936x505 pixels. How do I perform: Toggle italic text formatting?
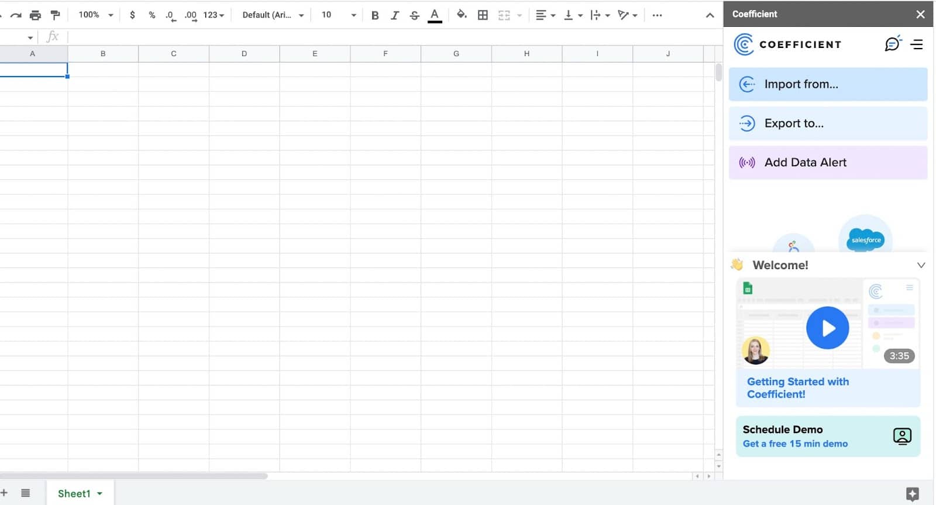pyautogui.click(x=395, y=15)
